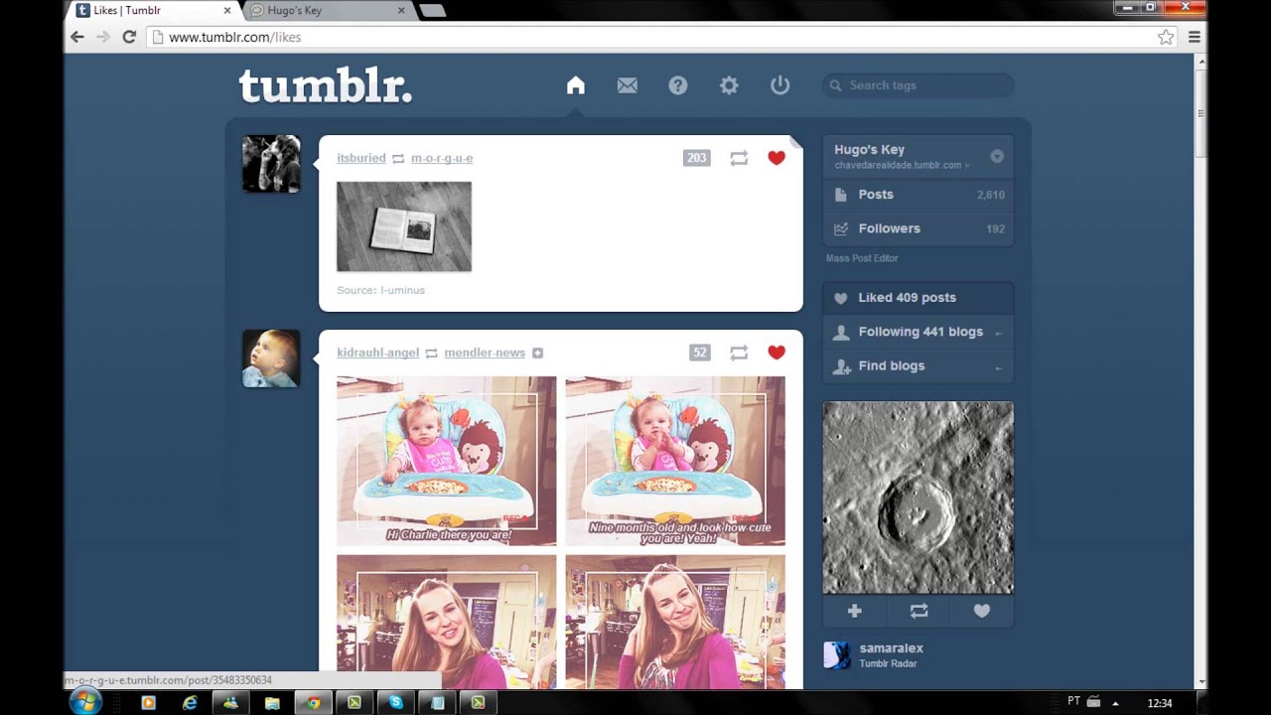This screenshot has width=1271, height=715.
Task: Switch to the Likes | Tumblr tab
Action: click(x=147, y=11)
